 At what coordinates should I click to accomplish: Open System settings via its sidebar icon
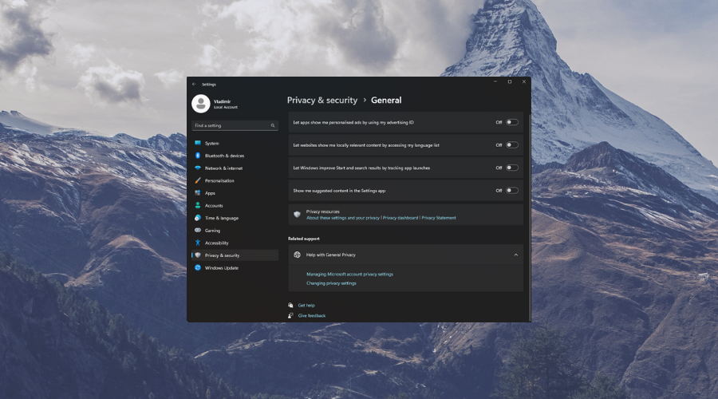[x=198, y=143]
